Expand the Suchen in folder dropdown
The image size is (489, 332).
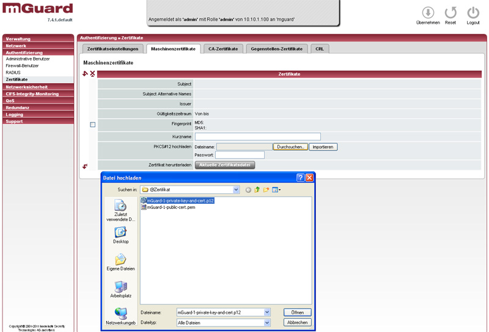pos(236,190)
